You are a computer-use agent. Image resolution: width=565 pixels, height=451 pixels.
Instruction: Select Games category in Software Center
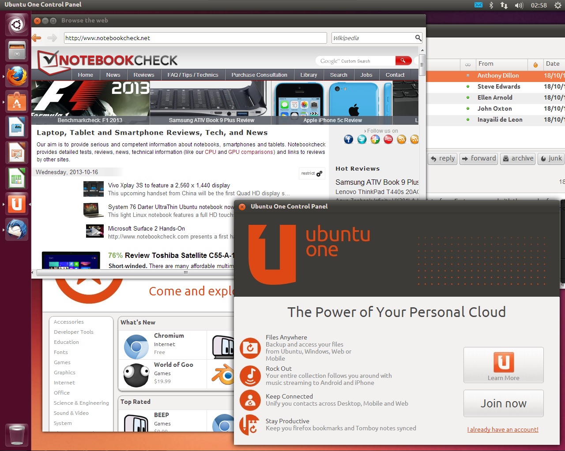pyautogui.click(x=62, y=362)
